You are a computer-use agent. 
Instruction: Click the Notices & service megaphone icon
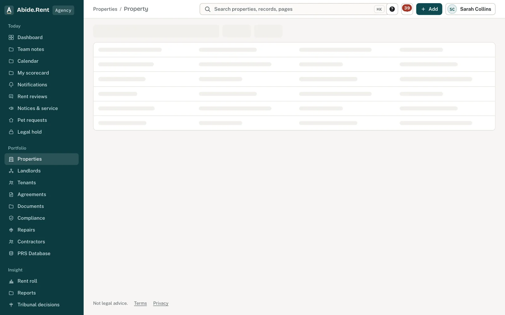[11, 108]
